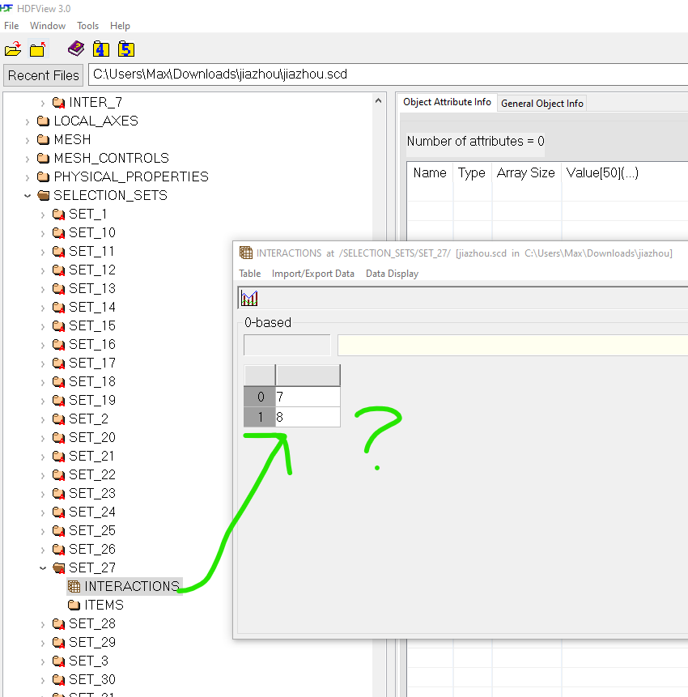The height and width of the screenshot is (697, 688).
Task: Collapse the SET_27 node
Action: 43,568
